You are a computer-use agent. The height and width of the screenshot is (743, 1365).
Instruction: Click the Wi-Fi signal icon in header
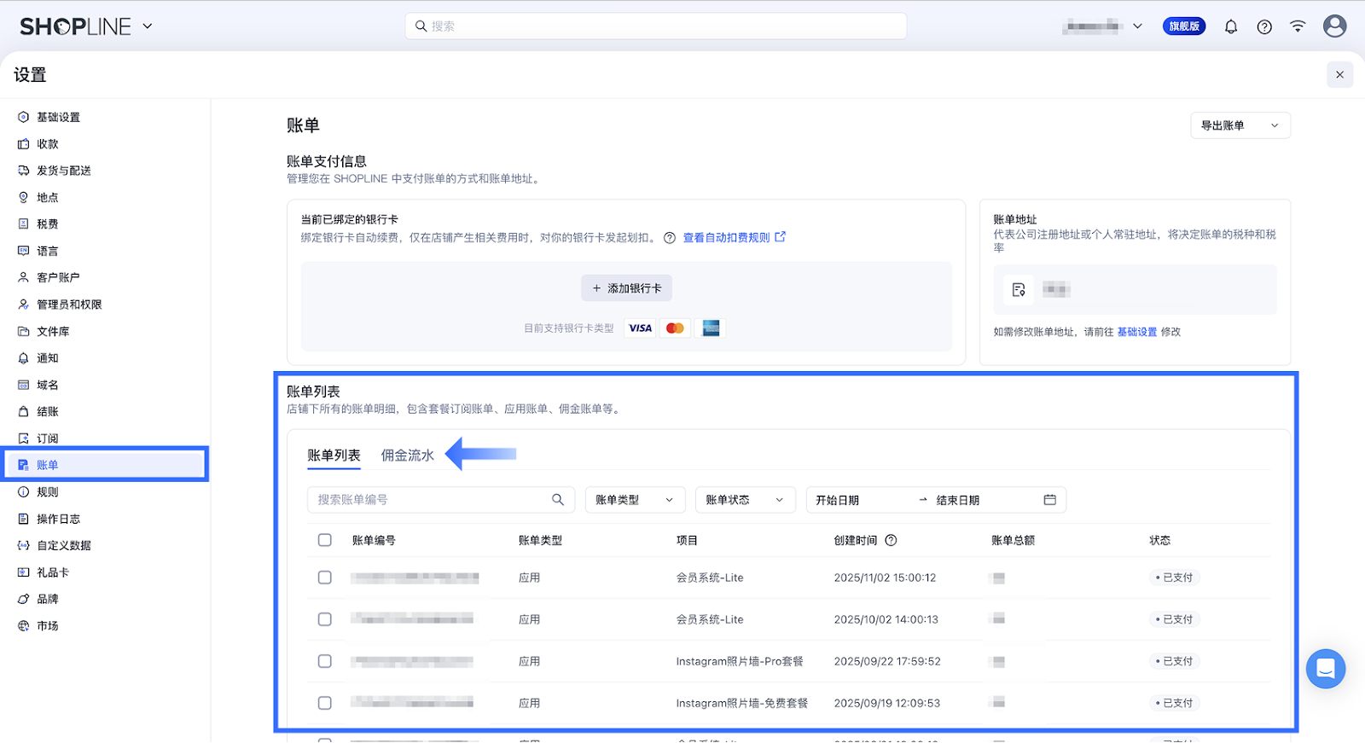coord(1298,26)
